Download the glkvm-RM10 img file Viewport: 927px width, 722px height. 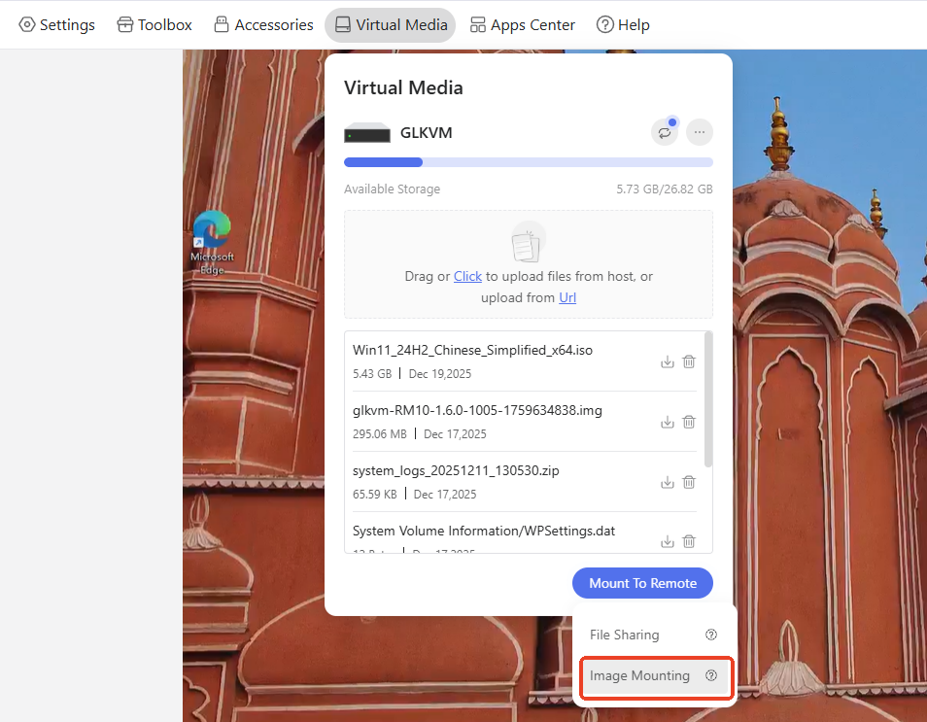[x=668, y=422]
